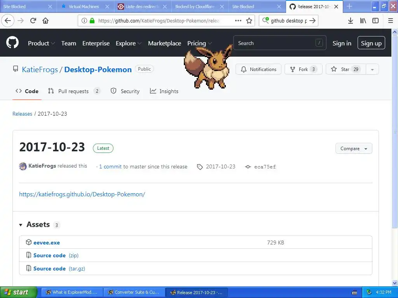Click the system tray icon beside clock
This screenshot has width=398, height=298.
pyautogui.click(x=369, y=292)
